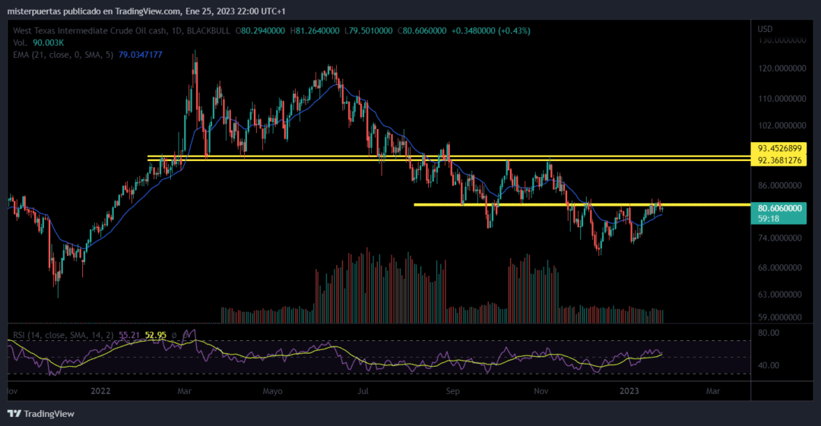Click the Vol. indicator legend label
The height and width of the screenshot is (426, 821).
(21, 43)
